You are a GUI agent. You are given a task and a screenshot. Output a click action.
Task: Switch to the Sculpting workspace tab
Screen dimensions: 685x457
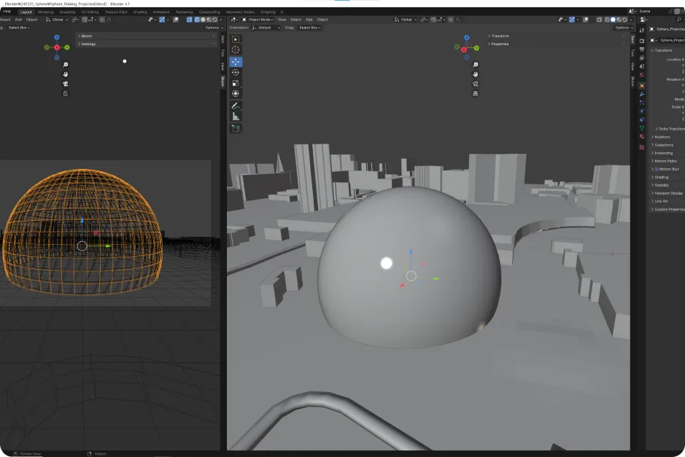coord(67,12)
